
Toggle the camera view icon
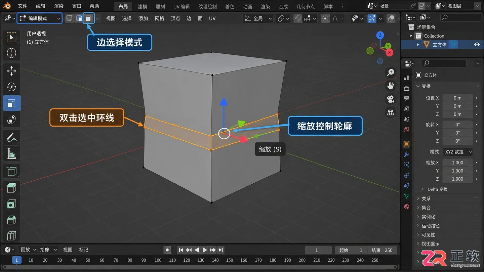[x=391, y=99]
